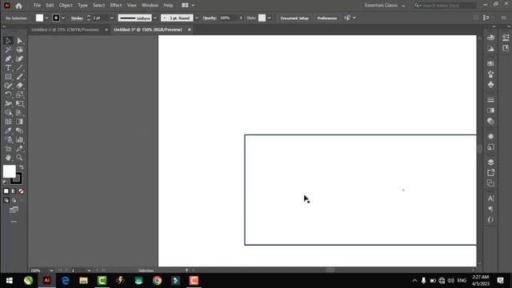
Task: Open the control bar fill color swatch
Action: 39,18
